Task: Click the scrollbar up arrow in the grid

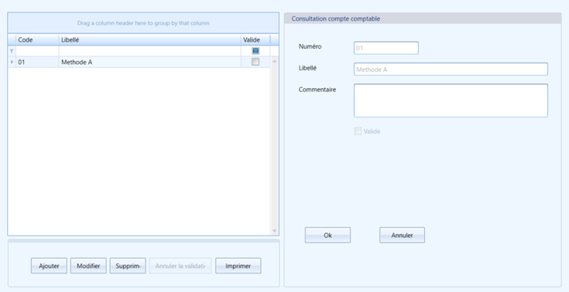Action: [x=274, y=62]
